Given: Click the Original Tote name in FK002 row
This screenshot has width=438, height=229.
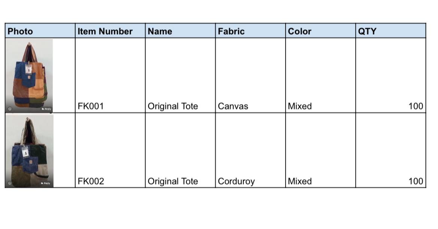Looking at the screenshot, I should coord(173,182).
